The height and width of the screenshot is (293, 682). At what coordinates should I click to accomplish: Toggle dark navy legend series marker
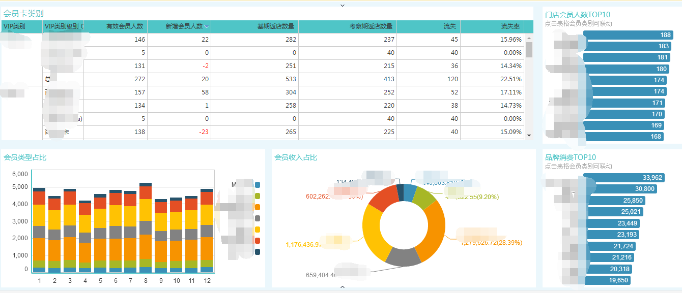click(257, 252)
